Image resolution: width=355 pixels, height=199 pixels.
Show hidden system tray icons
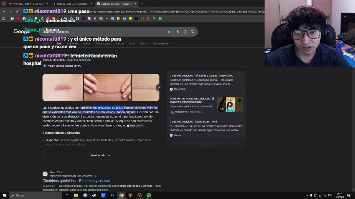click(x=306, y=195)
